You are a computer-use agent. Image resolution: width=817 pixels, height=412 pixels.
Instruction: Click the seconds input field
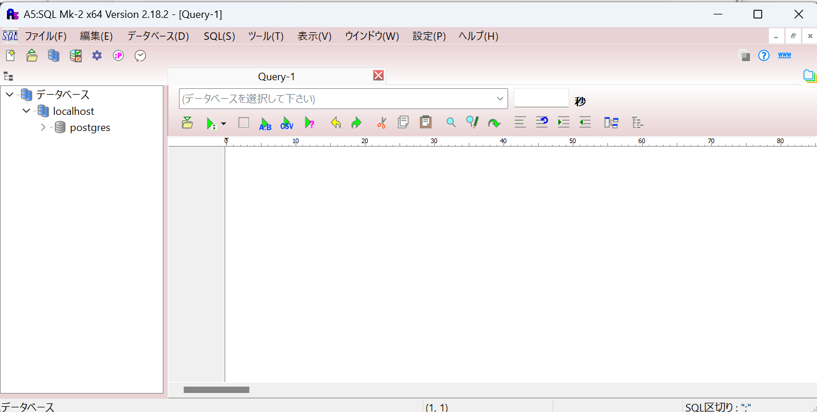coord(541,98)
